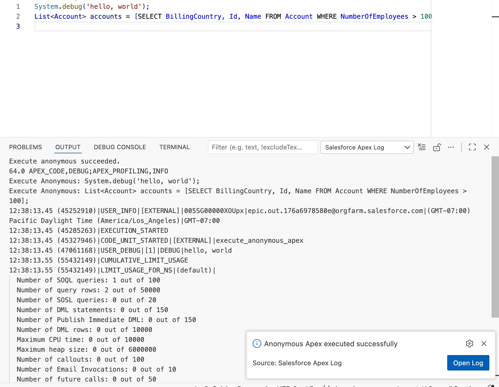Click the EXECUTION_STARTED log line

coord(89,231)
